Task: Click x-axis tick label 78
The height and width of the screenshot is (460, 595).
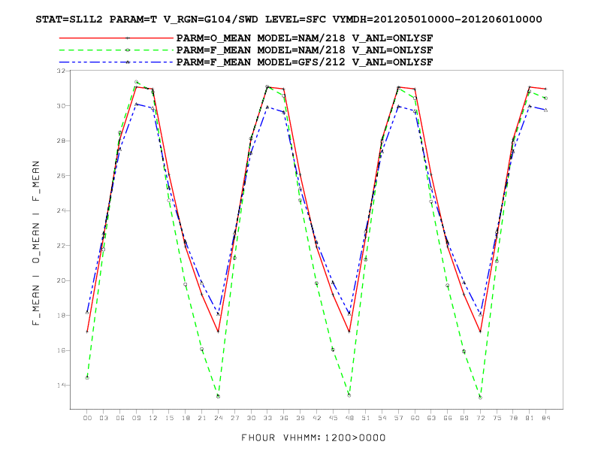Action: click(x=513, y=418)
